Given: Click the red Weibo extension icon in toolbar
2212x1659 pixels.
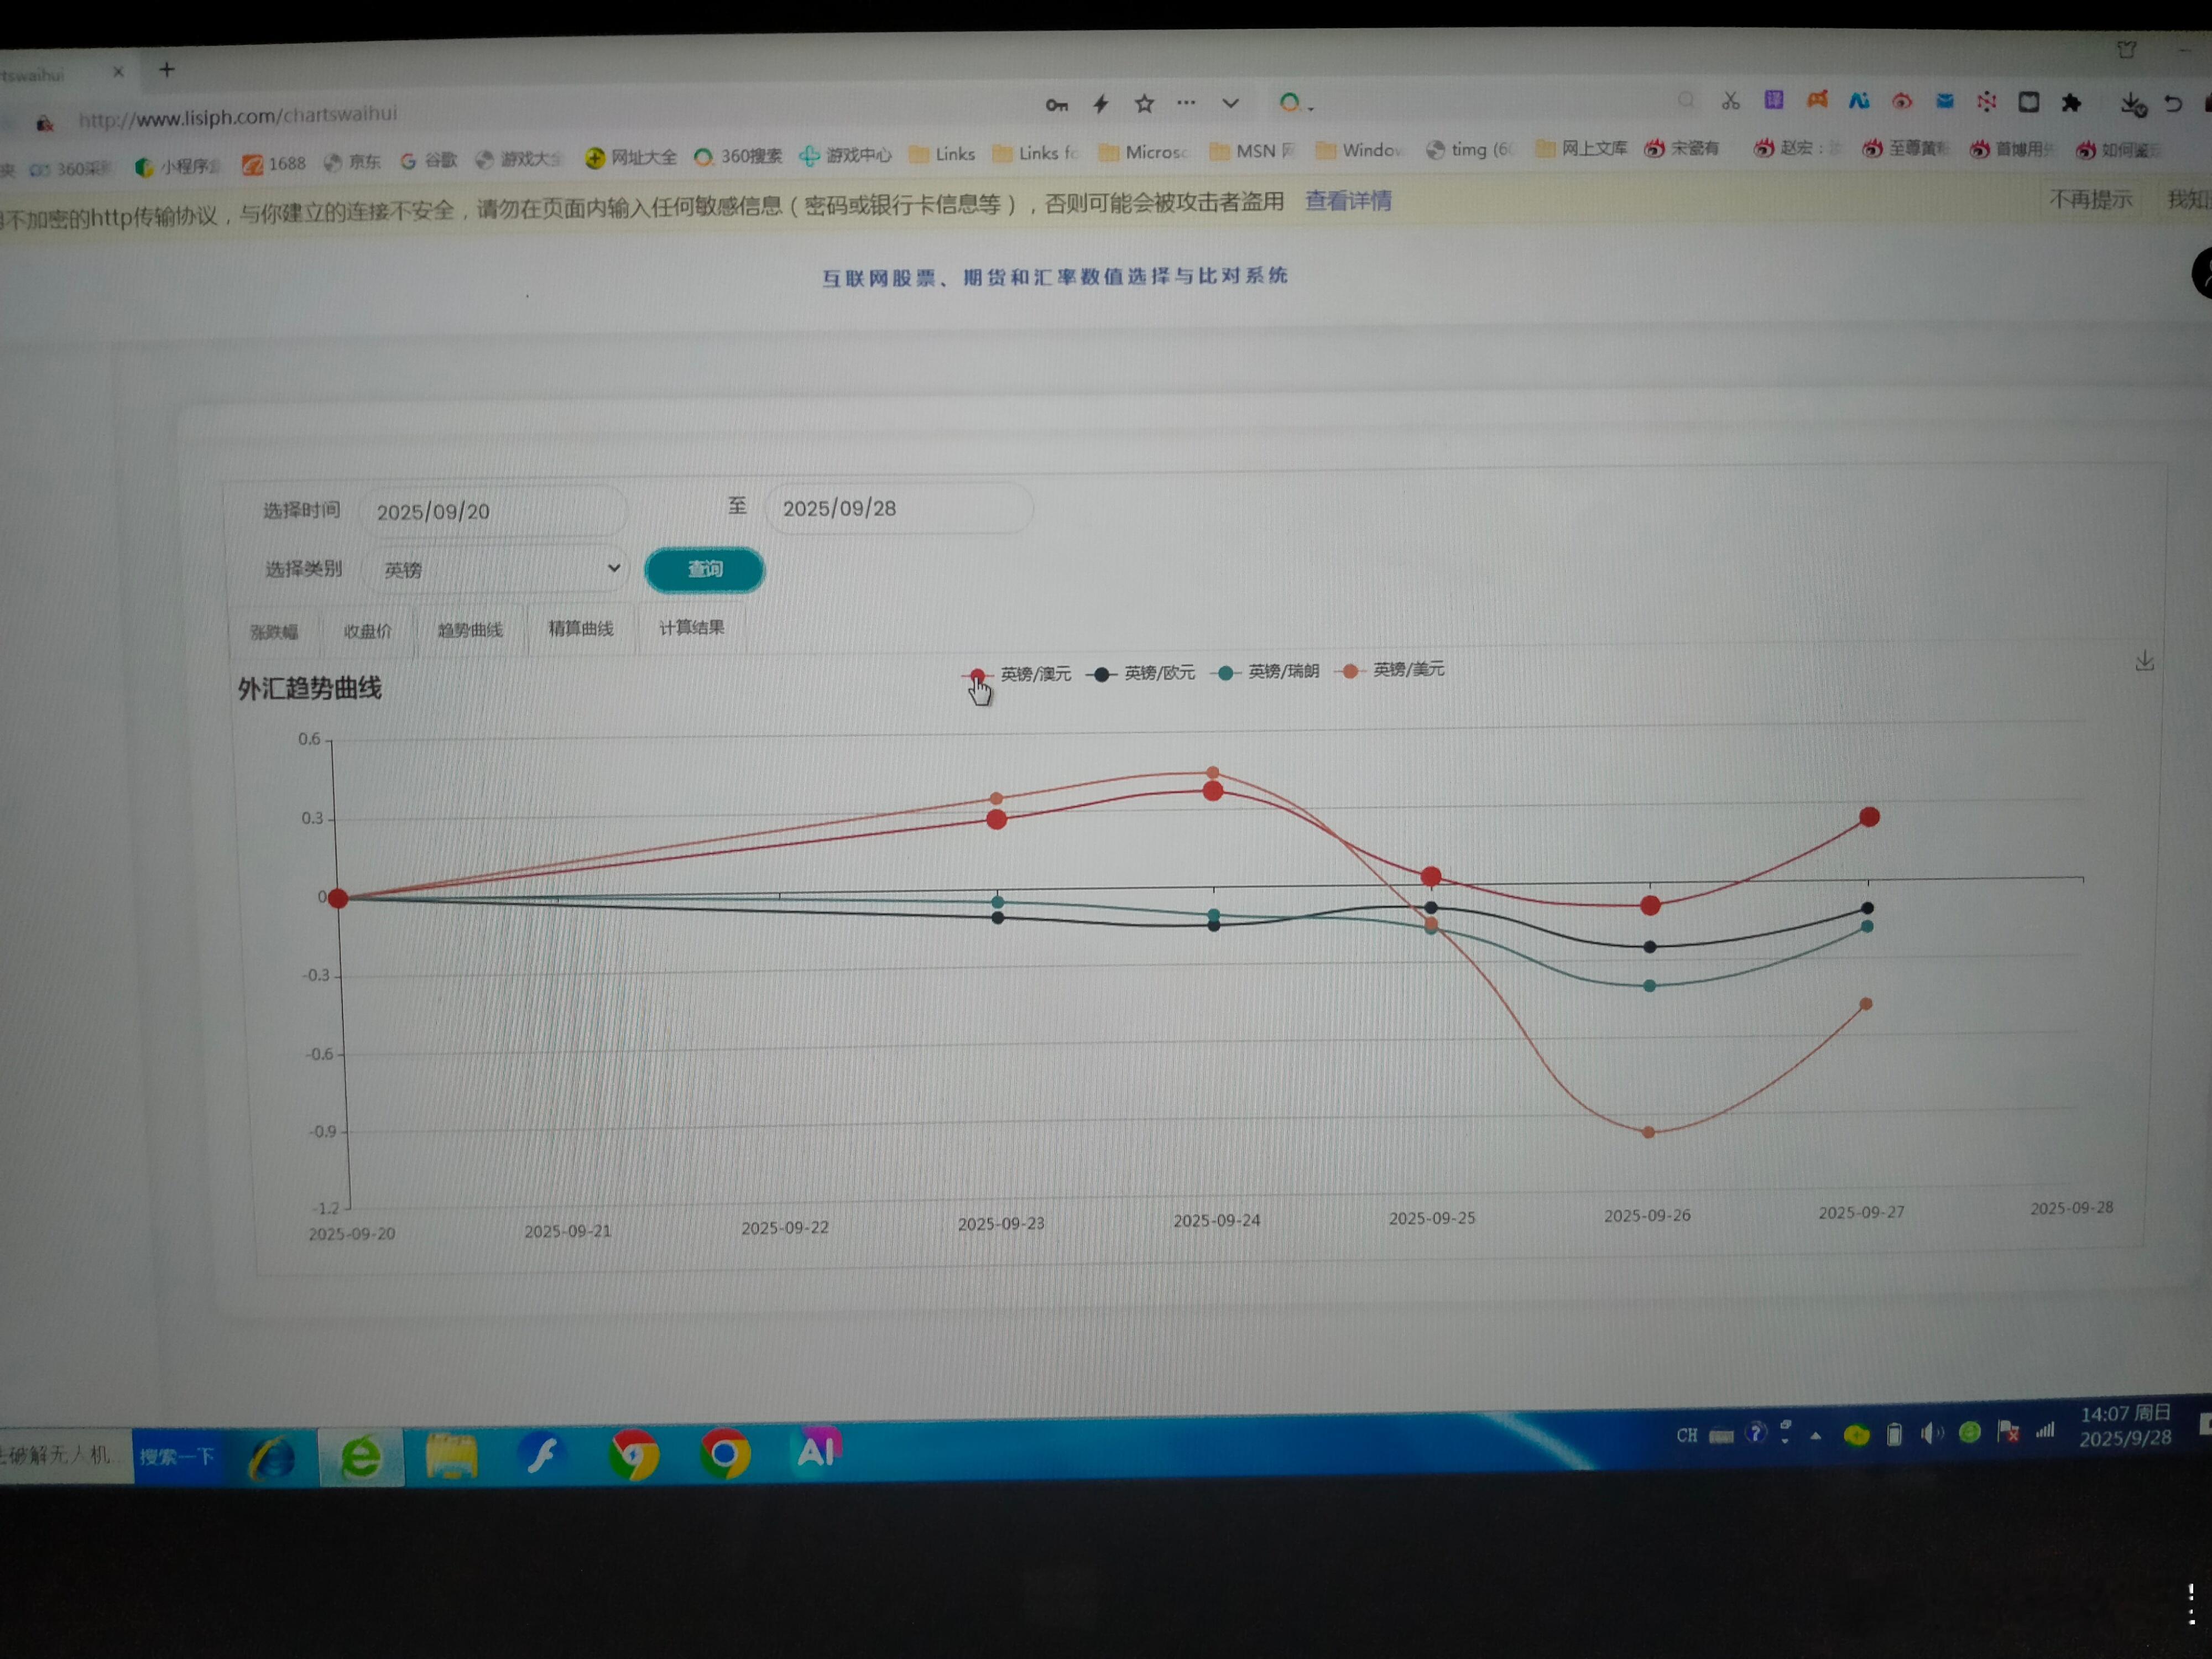Looking at the screenshot, I should (1902, 100).
